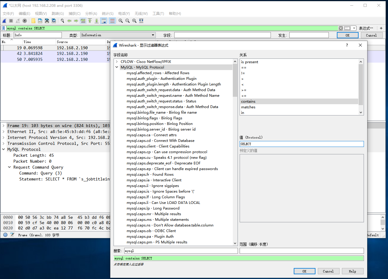This screenshot has height=279, width=388.
Task: Open the 统计(S) menu
Action: point(107,13)
